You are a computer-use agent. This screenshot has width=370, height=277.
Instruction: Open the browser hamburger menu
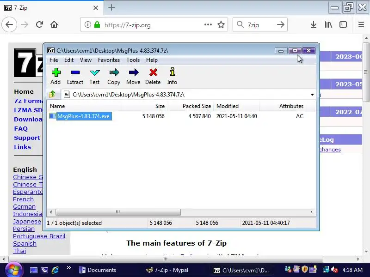tap(361, 24)
